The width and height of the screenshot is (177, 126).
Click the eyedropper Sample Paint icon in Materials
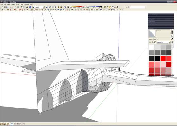click(x=172, y=39)
